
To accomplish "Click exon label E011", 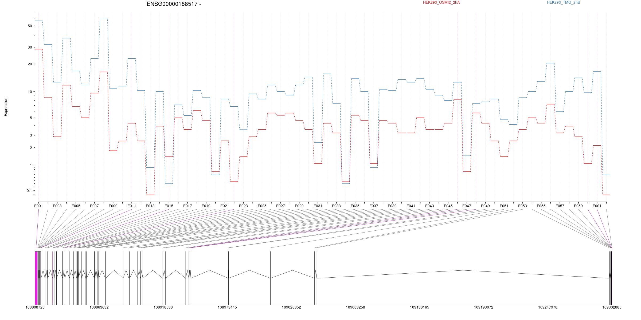I will 132,206.
